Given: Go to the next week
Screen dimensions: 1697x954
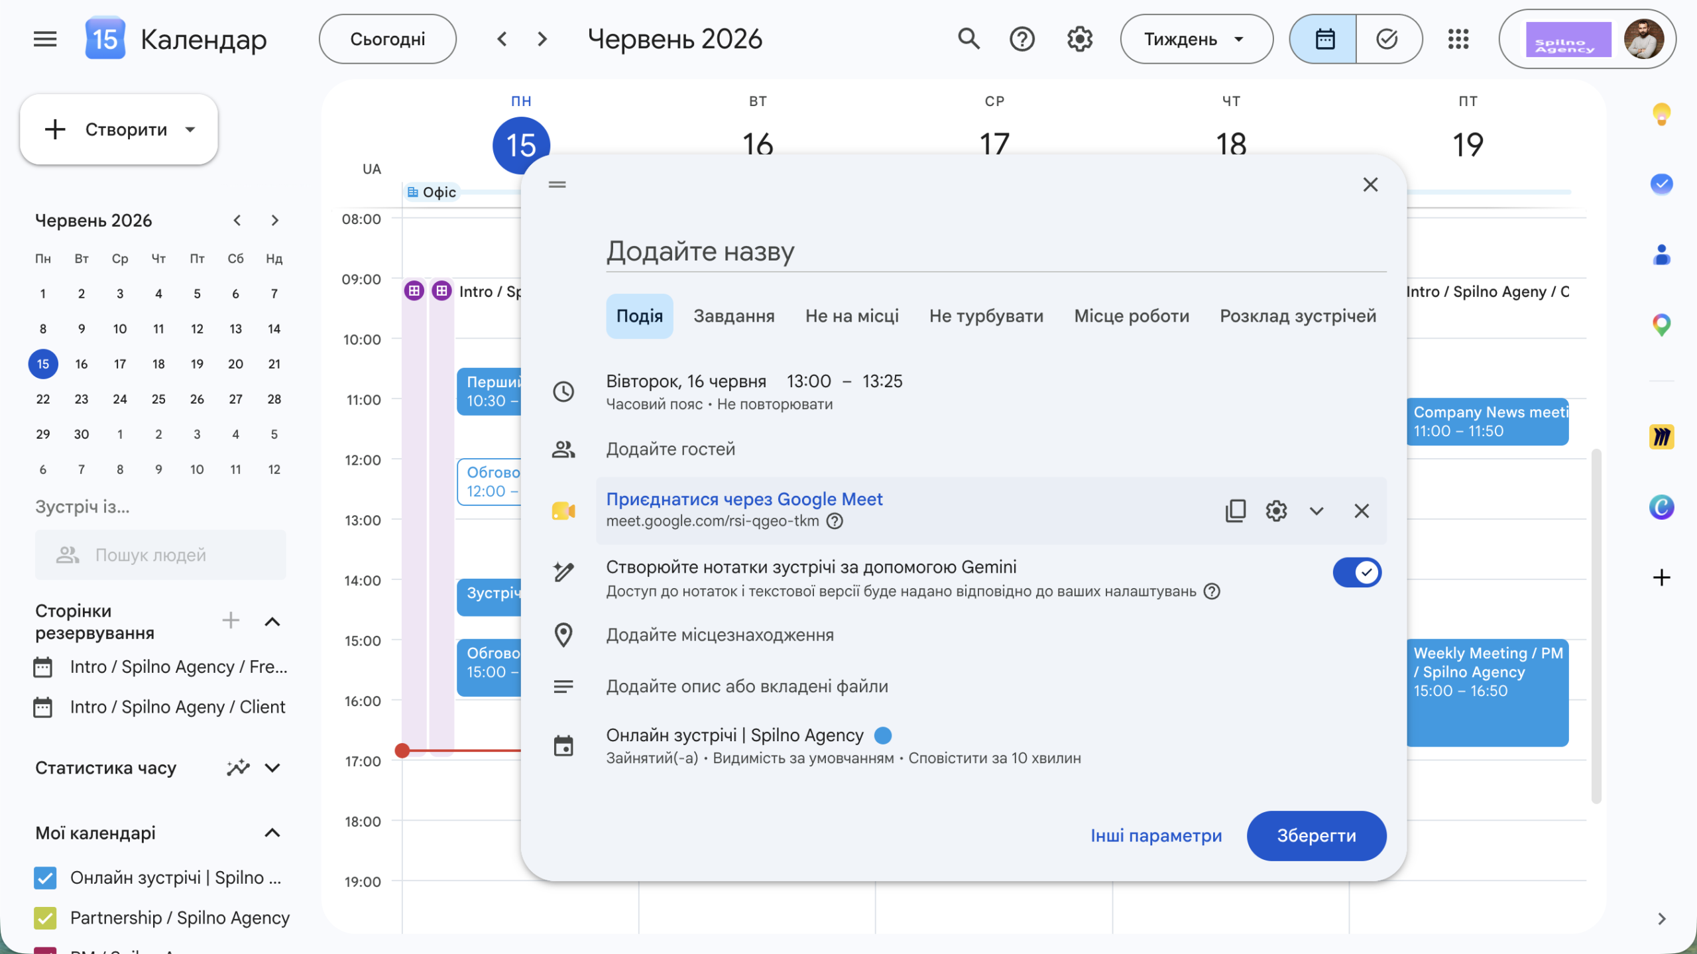Looking at the screenshot, I should tap(542, 39).
